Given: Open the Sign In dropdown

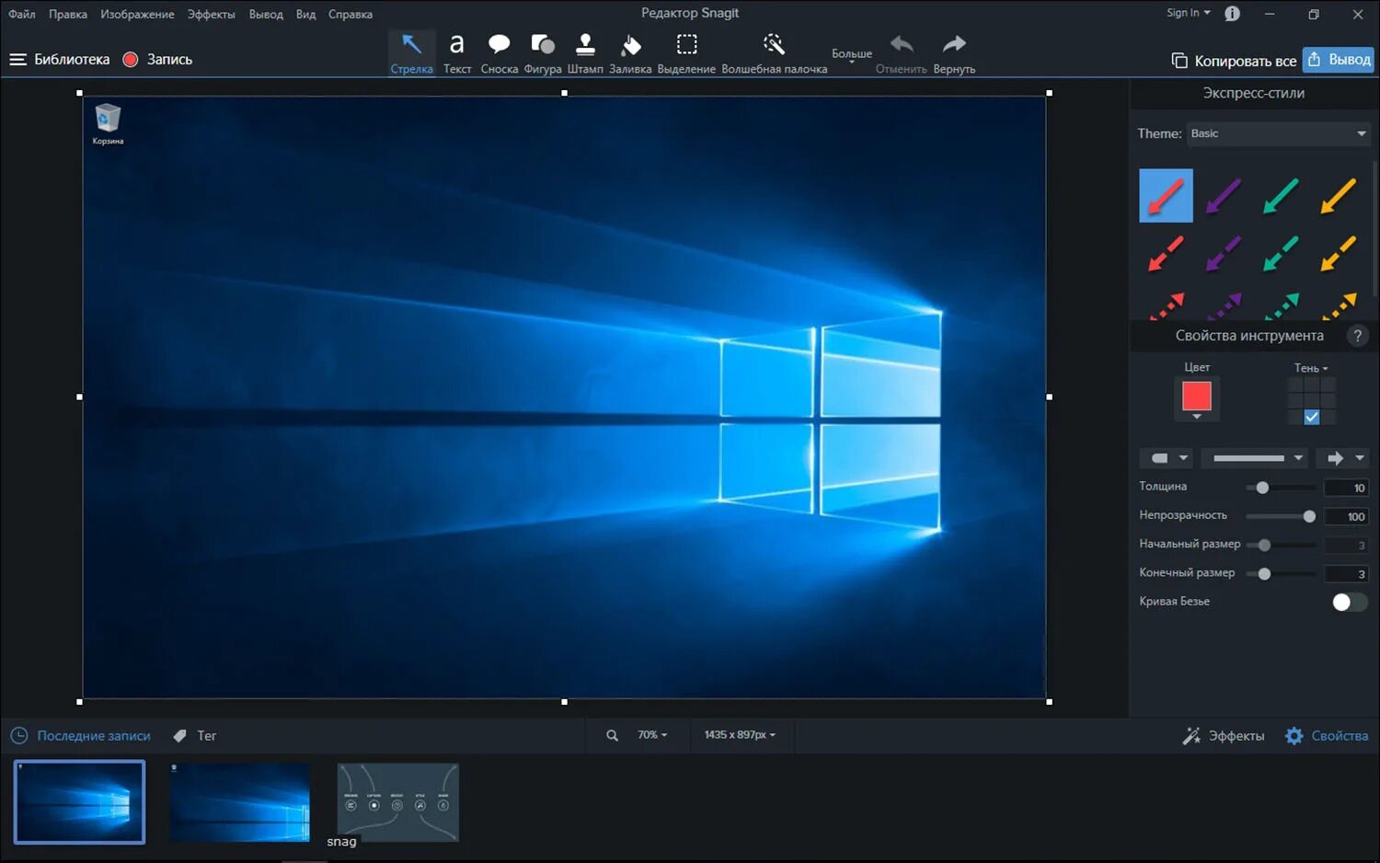Looking at the screenshot, I should tap(1189, 13).
